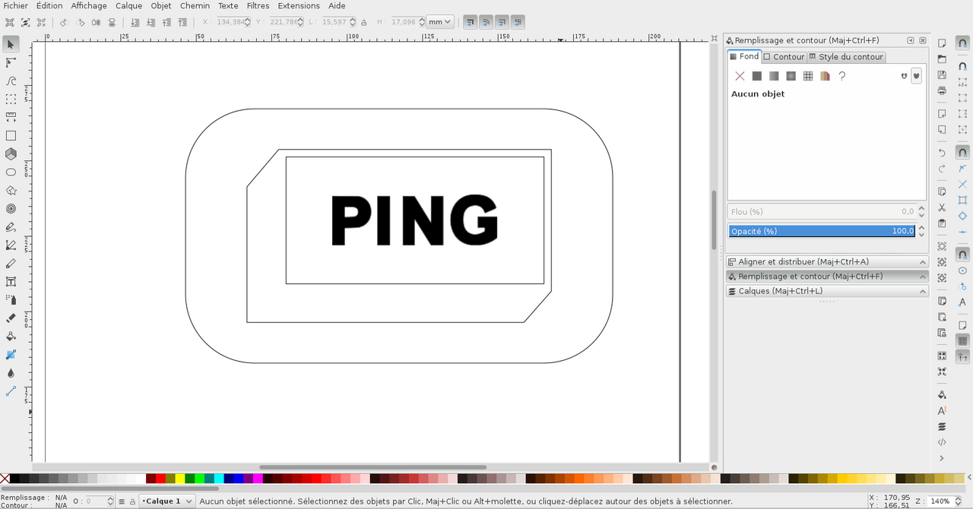Expand the Calques (Maj+Ctrl+L) panel
The height and width of the screenshot is (509, 973).
coord(827,291)
